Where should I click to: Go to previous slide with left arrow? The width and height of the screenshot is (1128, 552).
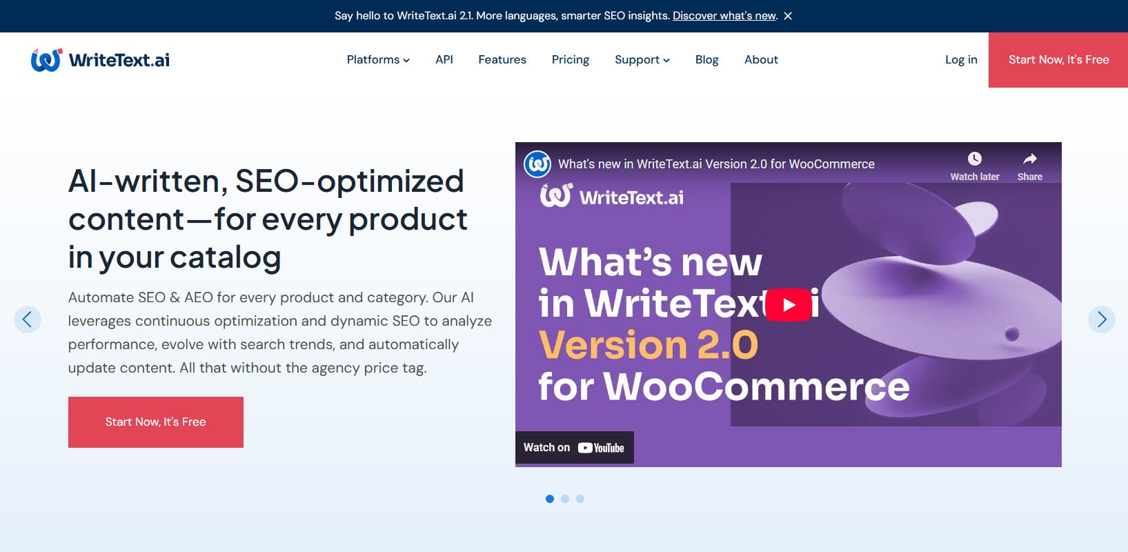point(28,319)
